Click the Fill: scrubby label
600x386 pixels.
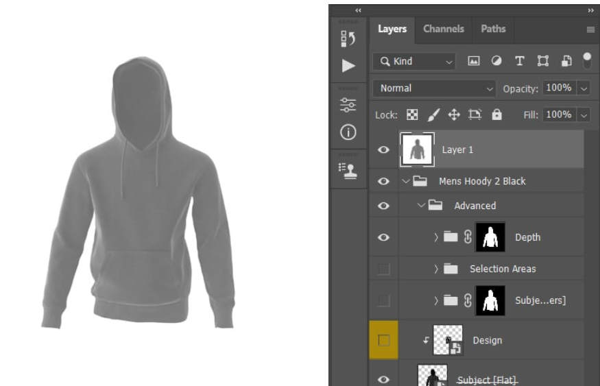(531, 115)
